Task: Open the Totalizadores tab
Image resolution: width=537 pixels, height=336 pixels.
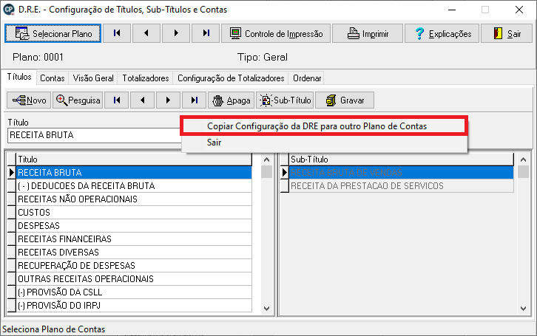Action: 146,78
